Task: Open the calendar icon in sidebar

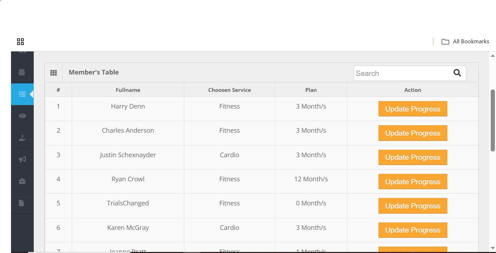Action: [22, 72]
